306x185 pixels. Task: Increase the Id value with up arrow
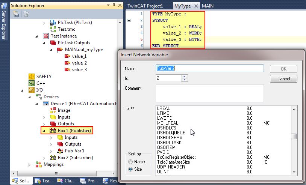pos(184,76)
